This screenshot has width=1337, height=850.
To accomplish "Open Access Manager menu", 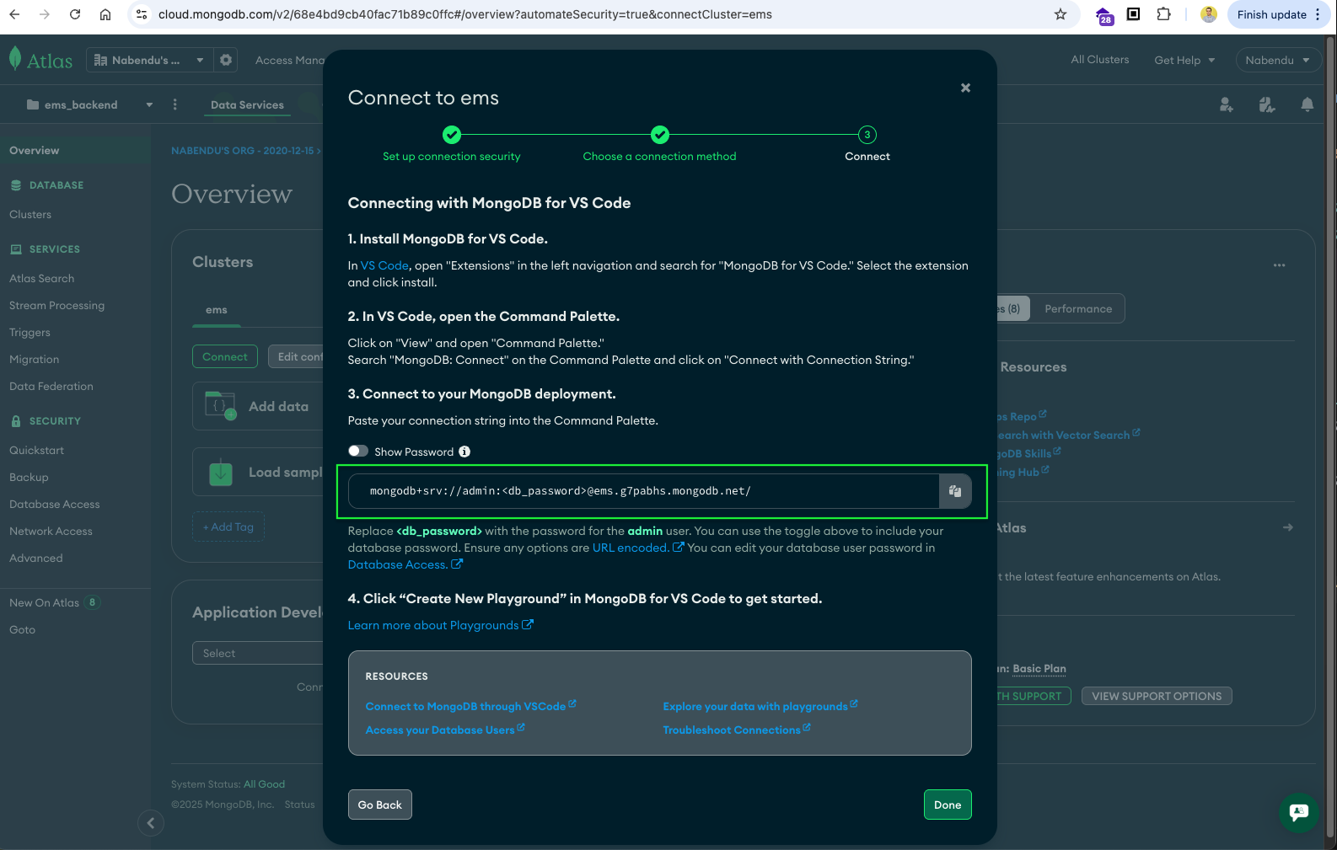I will tap(289, 60).
